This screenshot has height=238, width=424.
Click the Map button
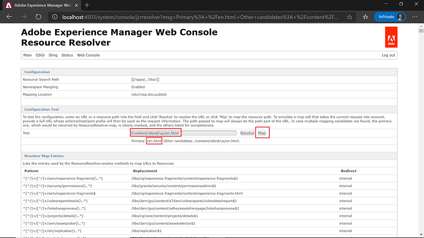click(262, 133)
